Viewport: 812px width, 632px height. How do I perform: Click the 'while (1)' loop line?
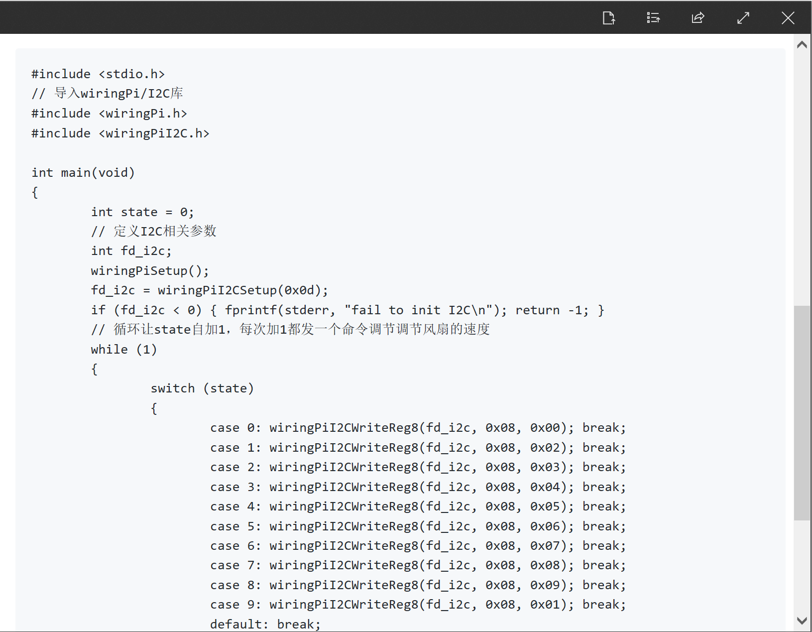(x=123, y=349)
